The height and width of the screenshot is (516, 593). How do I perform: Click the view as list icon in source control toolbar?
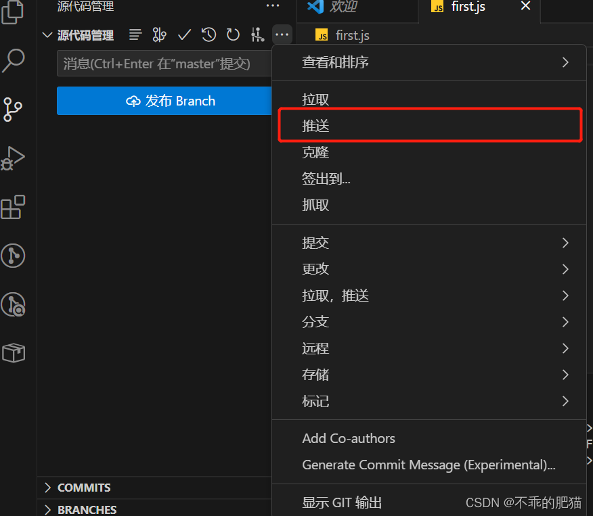pyautogui.click(x=135, y=35)
